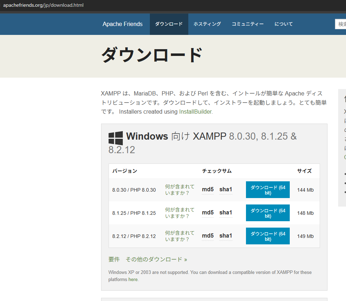Open the ホスティング menu item
346x301 pixels.
tap(207, 24)
